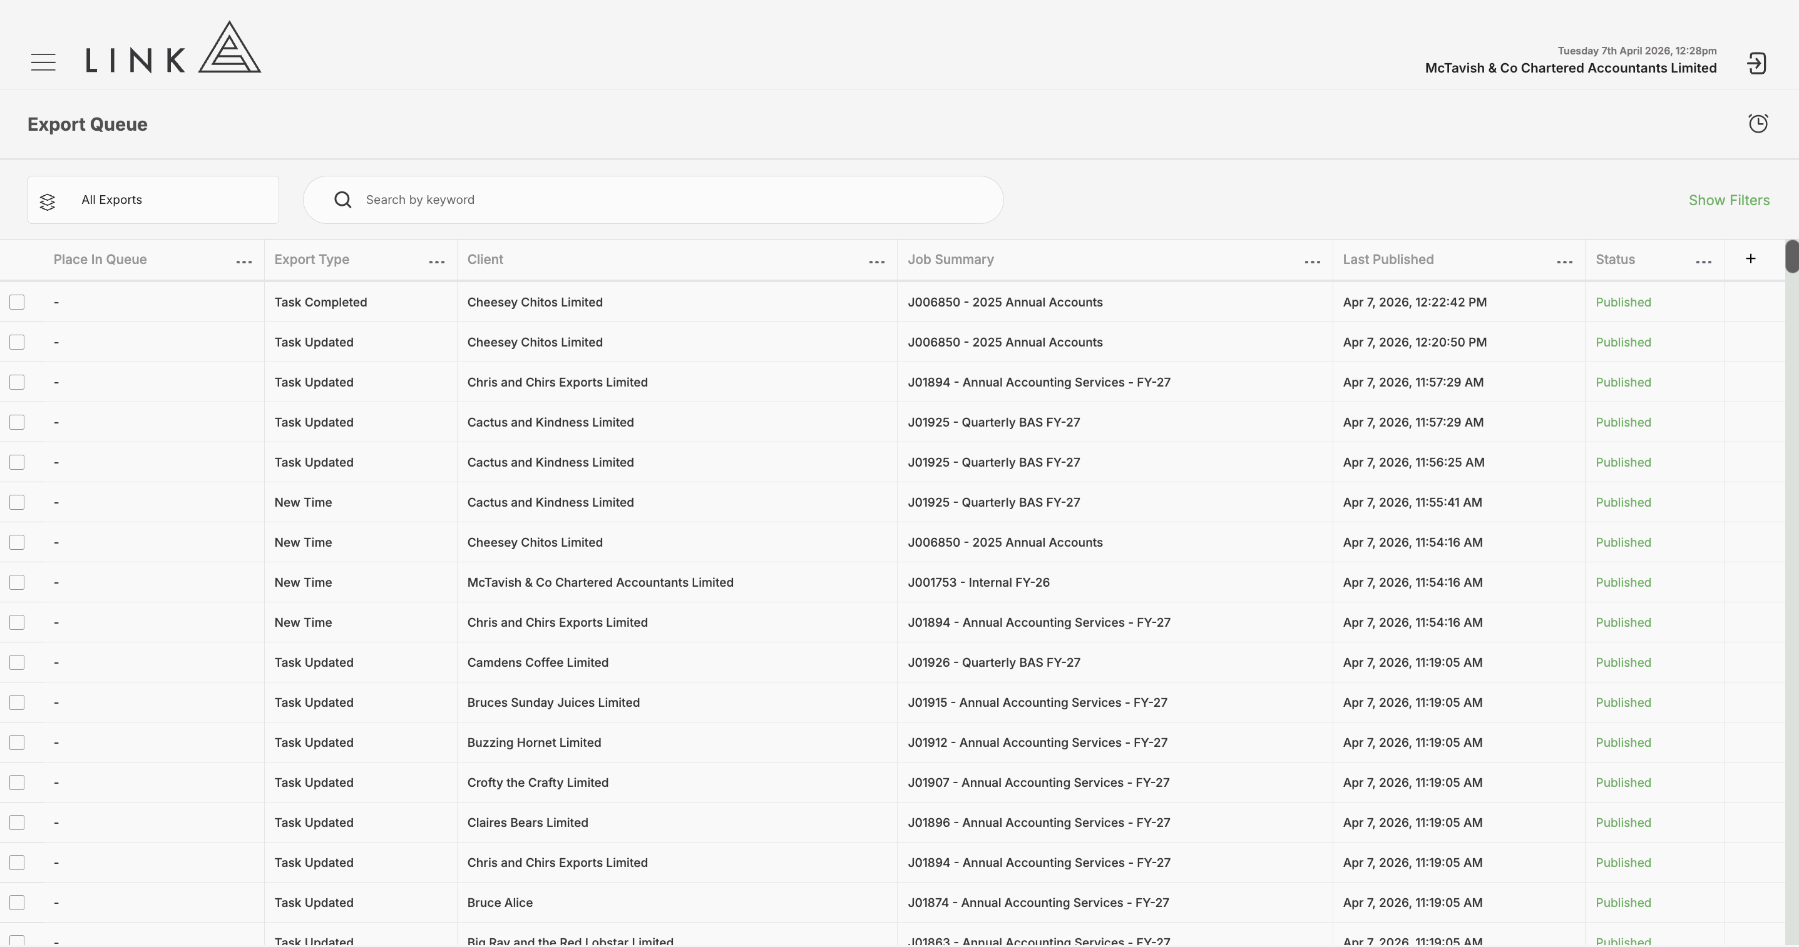
Task: Click Buzzing Hornet Limited client cell
Action: coord(533,742)
